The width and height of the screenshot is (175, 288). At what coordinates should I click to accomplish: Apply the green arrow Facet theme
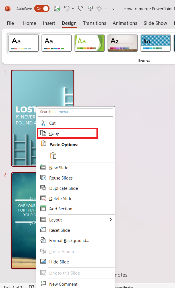[90, 43]
